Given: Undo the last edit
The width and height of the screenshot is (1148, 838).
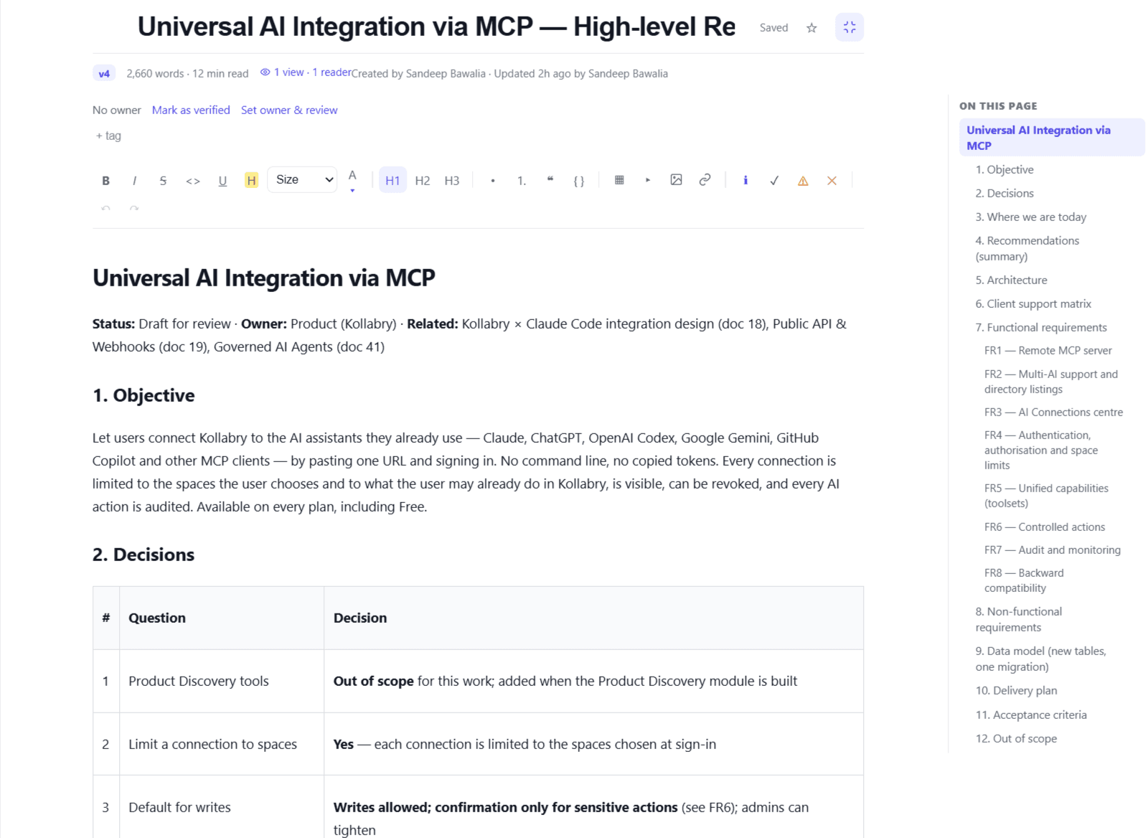Looking at the screenshot, I should [x=106, y=209].
